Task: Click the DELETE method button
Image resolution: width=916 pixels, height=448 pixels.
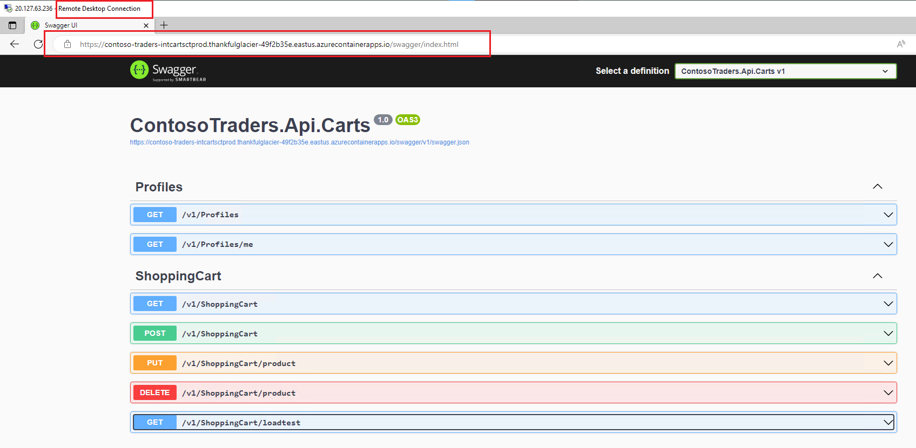Action: point(155,392)
